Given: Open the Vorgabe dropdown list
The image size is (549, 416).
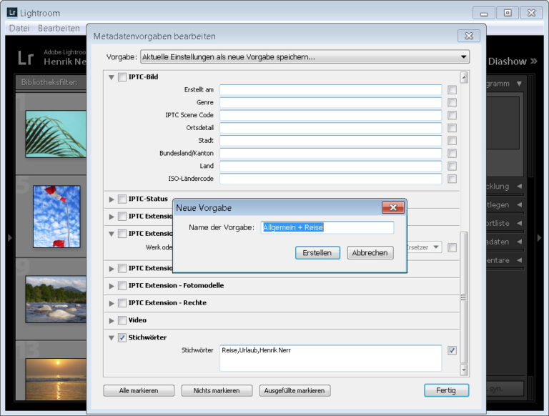Looking at the screenshot, I should click(x=305, y=57).
